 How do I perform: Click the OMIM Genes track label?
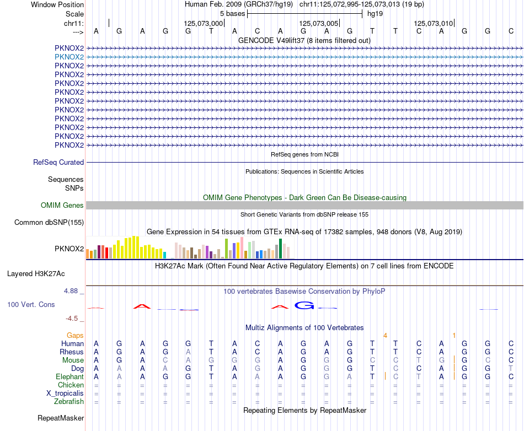pyautogui.click(x=62, y=206)
